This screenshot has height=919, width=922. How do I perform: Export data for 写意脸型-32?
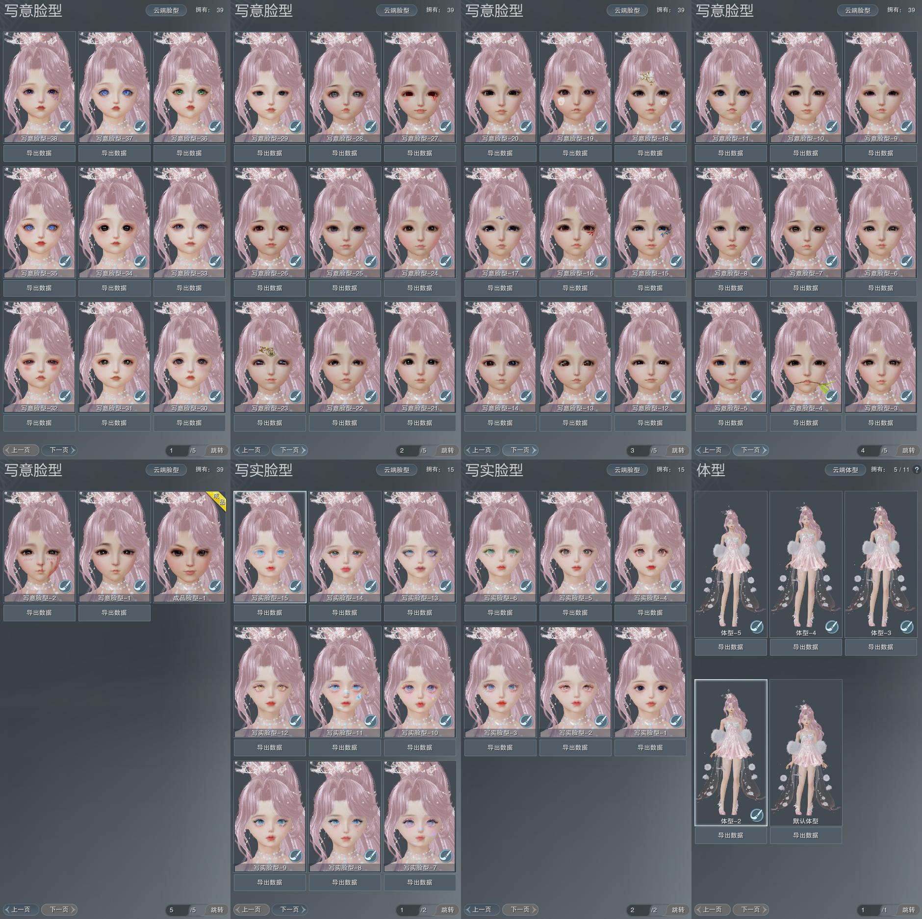pos(39,423)
